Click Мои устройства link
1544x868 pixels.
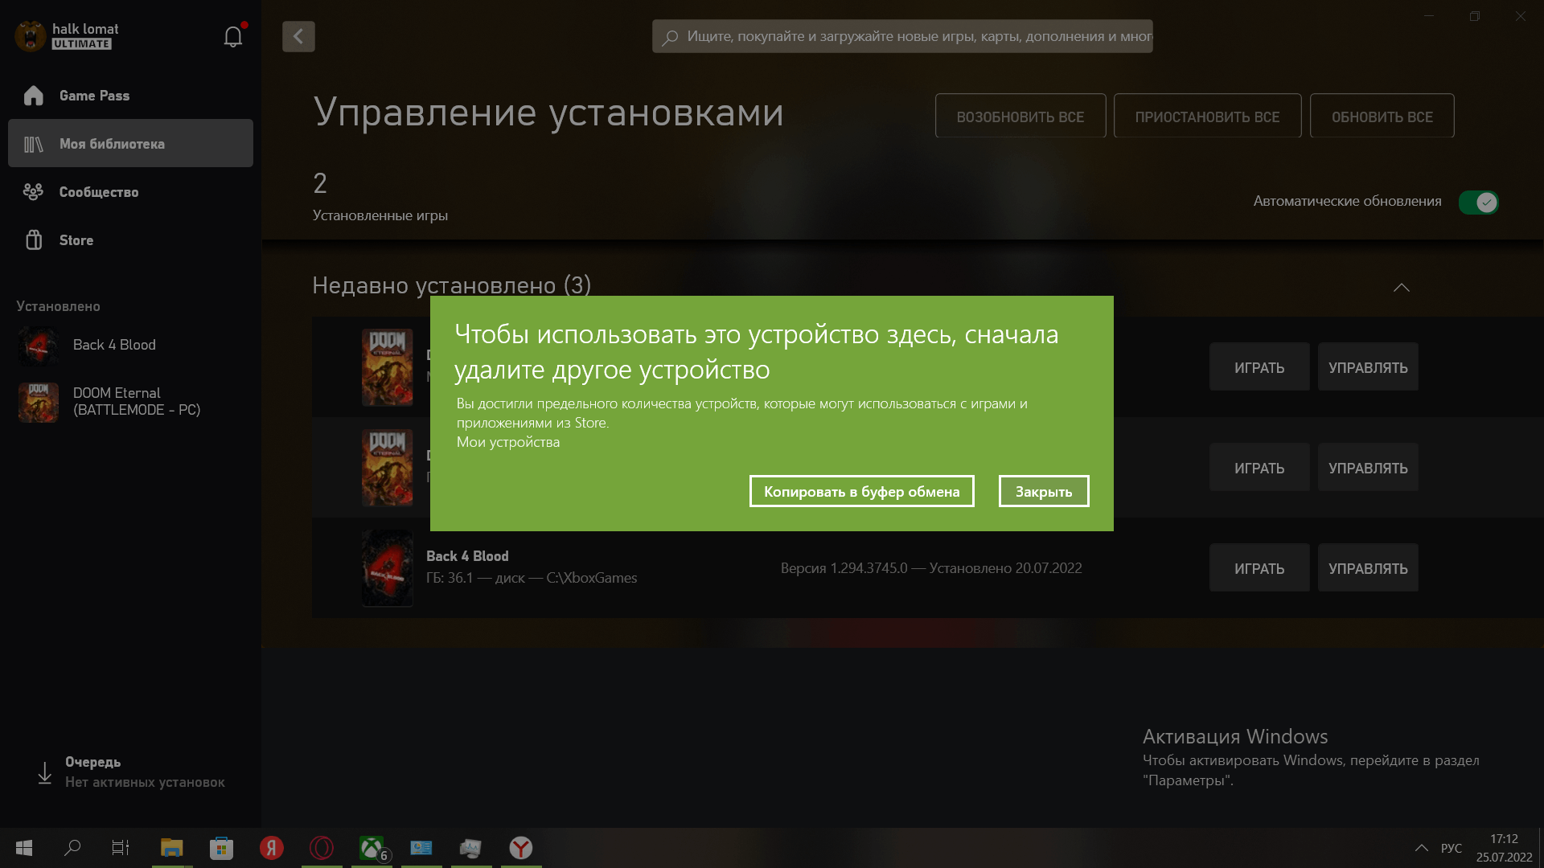click(507, 442)
